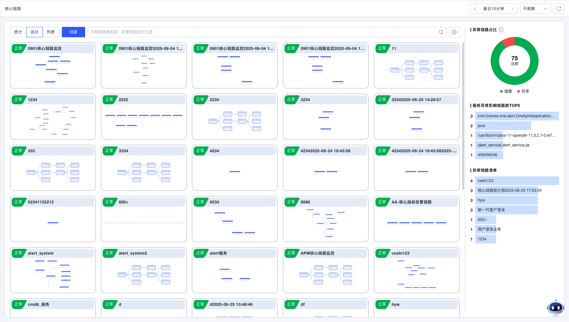Click the link name filter search field
Viewport: 569px width, 322px height.
point(262,32)
